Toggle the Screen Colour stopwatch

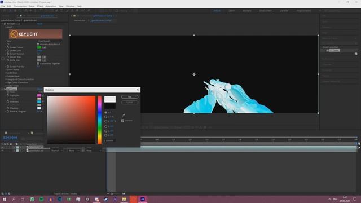[8, 47]
